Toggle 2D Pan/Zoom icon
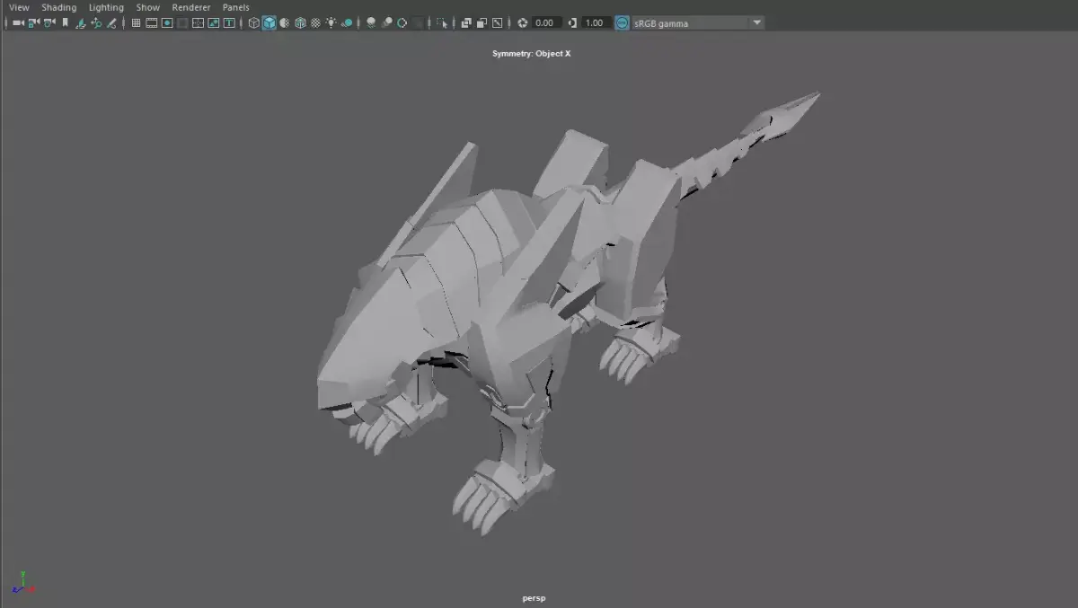 pos(96,22)
